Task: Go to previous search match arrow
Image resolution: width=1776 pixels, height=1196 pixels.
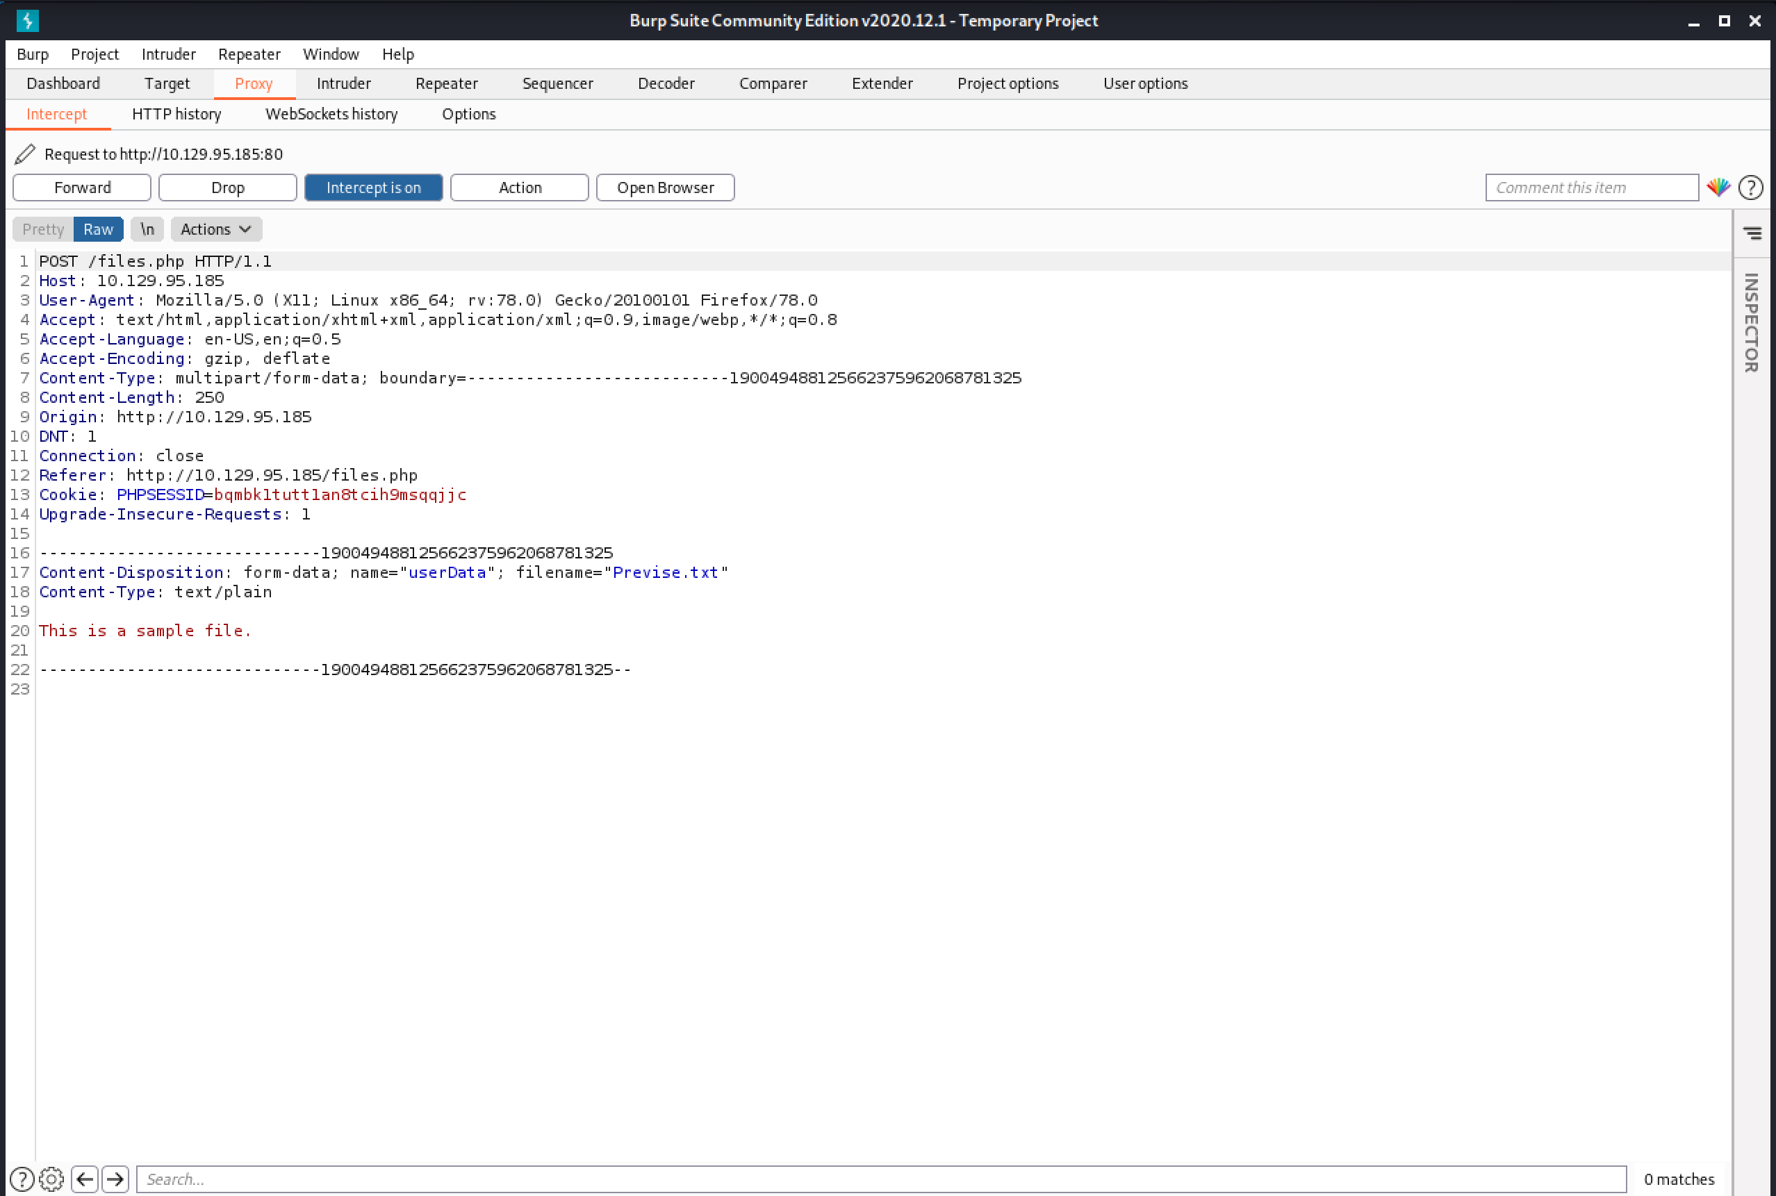Action: pyautogui.click(x=85, y=1179)
